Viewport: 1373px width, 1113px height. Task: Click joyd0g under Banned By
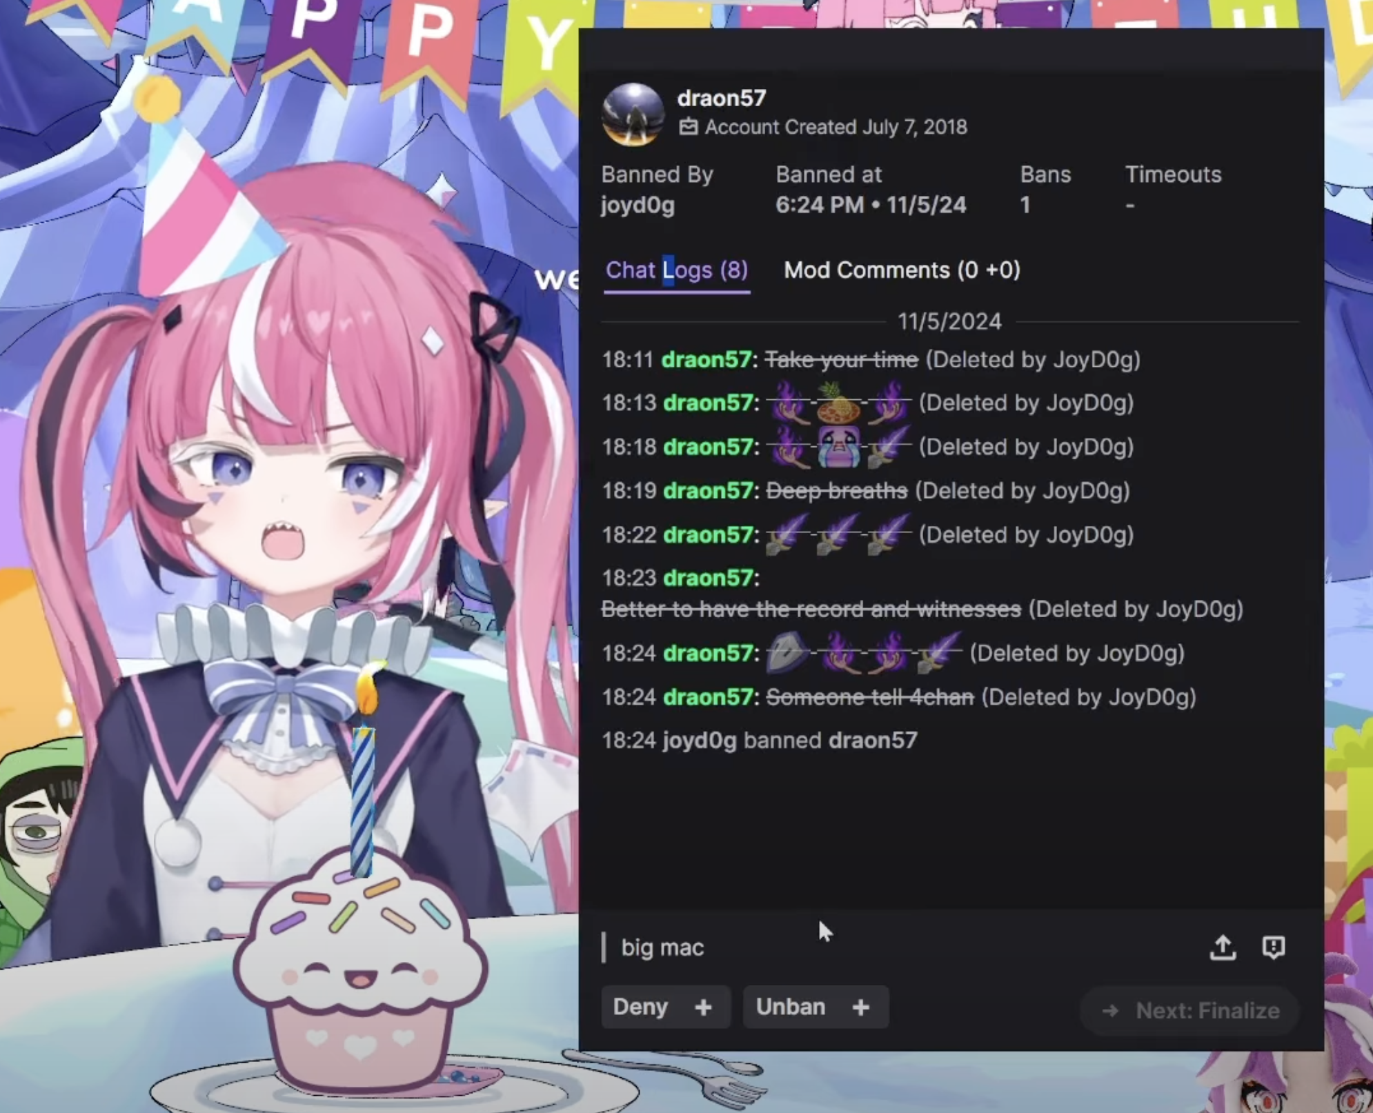point(638,205)
